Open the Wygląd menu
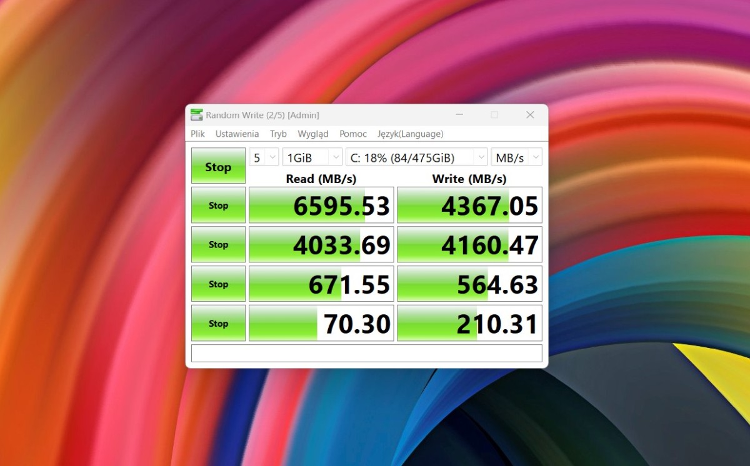The width and height of the screenshot is (750, 466). (313, 134)
